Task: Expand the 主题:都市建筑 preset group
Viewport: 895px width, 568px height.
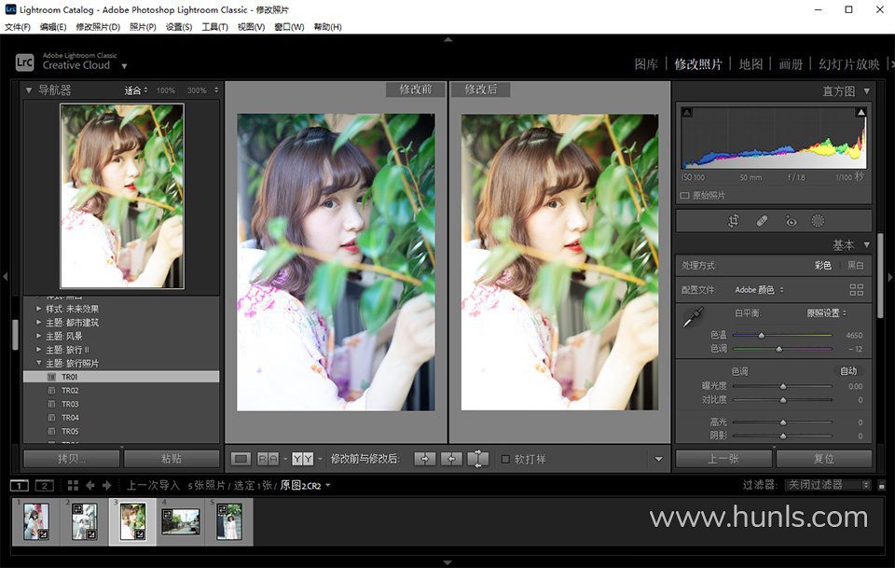Action: click(x=38, y=323)
